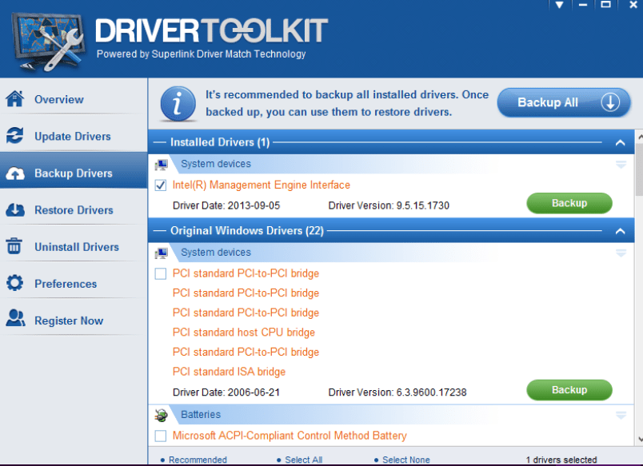Open the Backup Drivers sidebar tab
The height and width of the screenshot is (466, 643).
73,173
